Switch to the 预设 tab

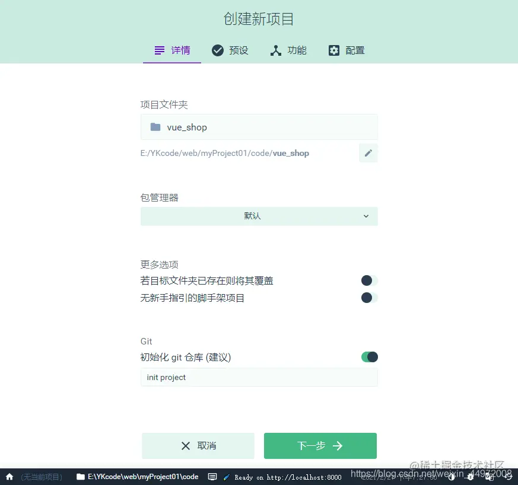[230, 50]
